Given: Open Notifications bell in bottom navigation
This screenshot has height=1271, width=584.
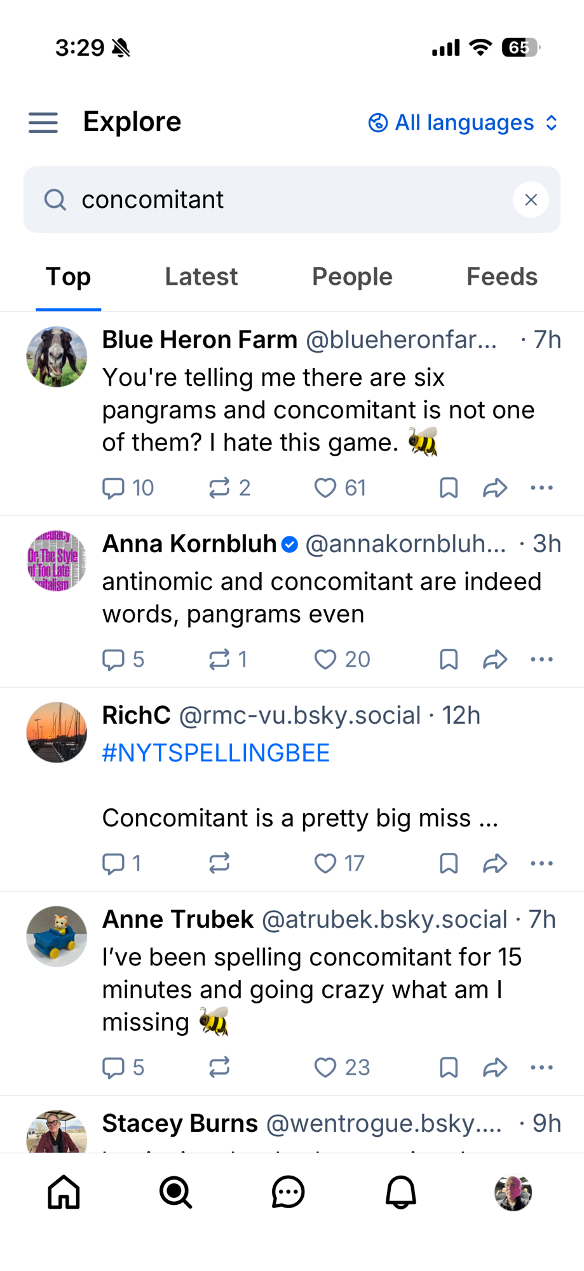Looking at the screenshot, I should (x=401, y=1192).
